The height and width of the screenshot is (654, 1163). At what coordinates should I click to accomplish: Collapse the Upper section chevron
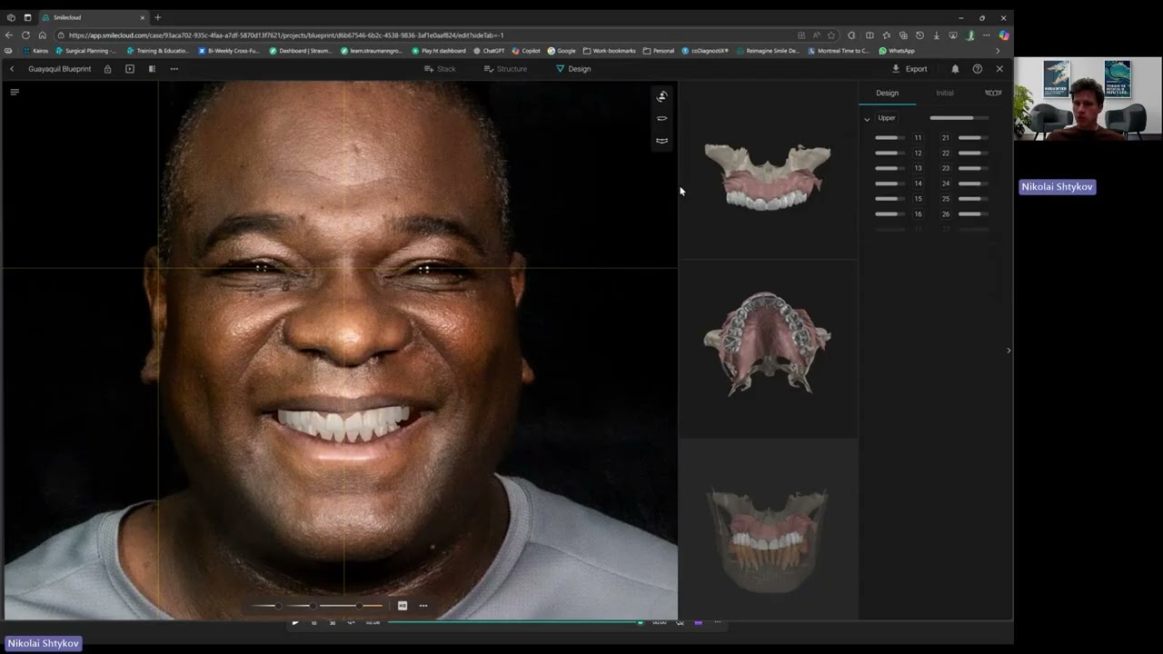(867, 119)
